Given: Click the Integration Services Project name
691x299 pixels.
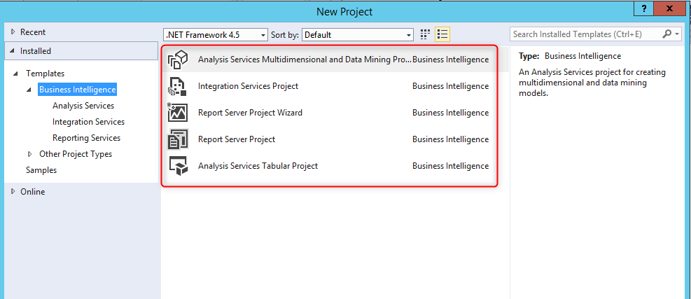Looking at the screenshot, I should coord(248,86).
